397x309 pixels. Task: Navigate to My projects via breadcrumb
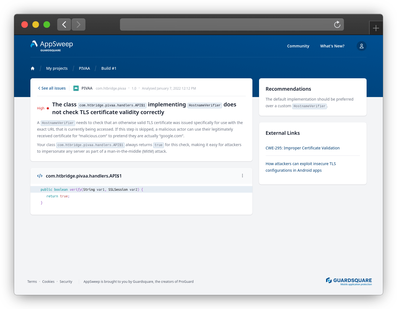tap(57, 68)
